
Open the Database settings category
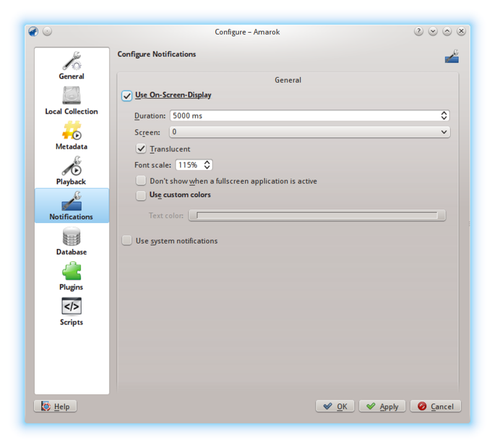(72, 241)
